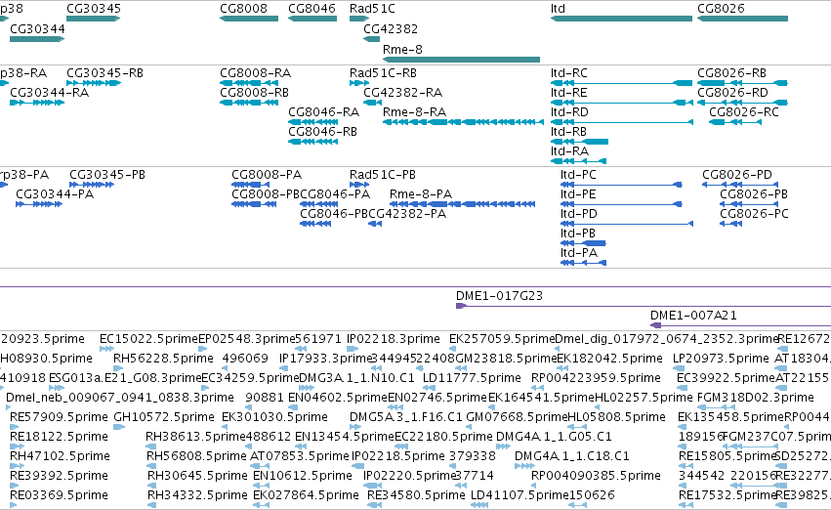The height and width of the screenshot is (510, 831).
Task: Click EST label EK027864.5prime
Action: [307, 495]
